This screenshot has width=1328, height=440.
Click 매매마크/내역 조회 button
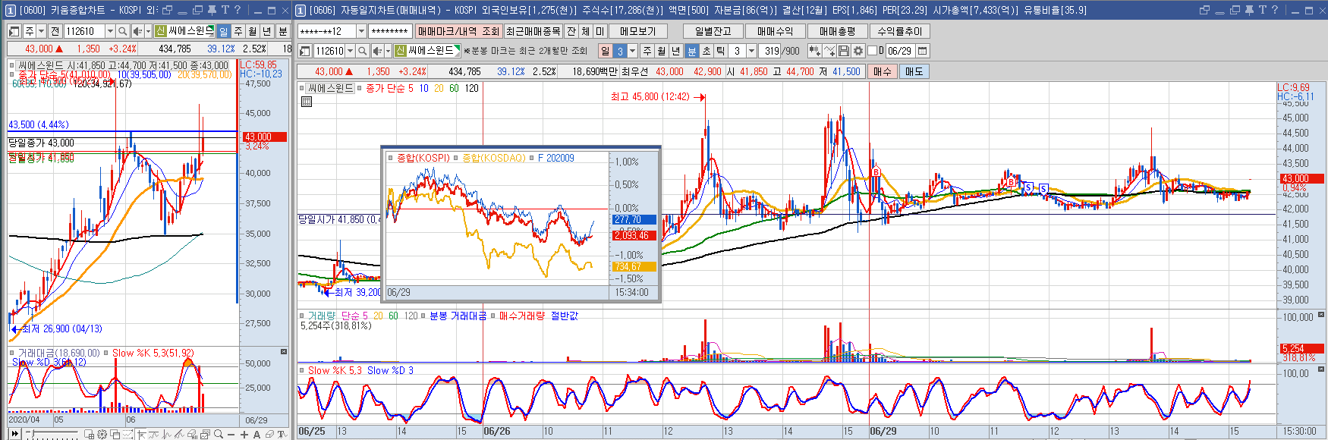[x=458, y=31]
